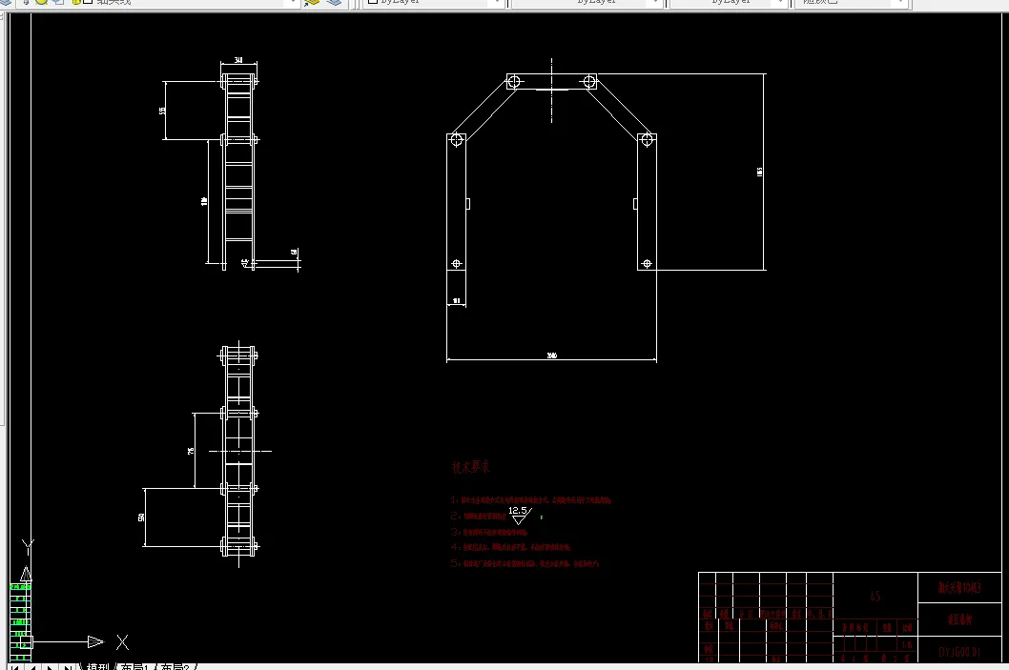Select technical requirement line 3 text
This screenshot has width=1009, height=670.
pos(489,532)
